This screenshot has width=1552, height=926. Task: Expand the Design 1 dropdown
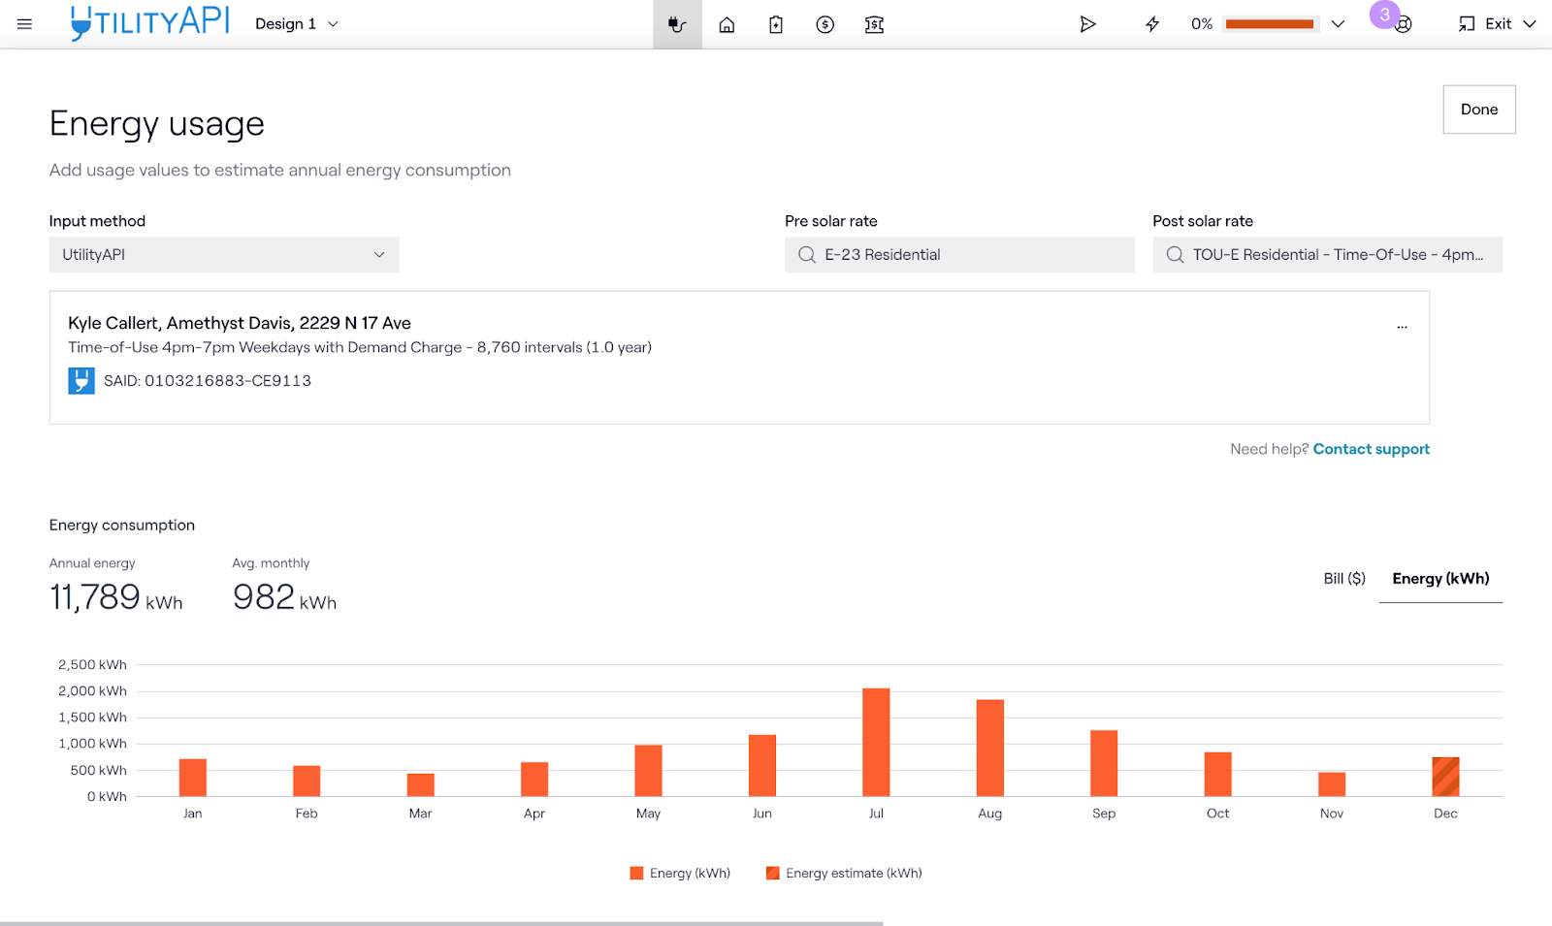(x=296, y=24)
